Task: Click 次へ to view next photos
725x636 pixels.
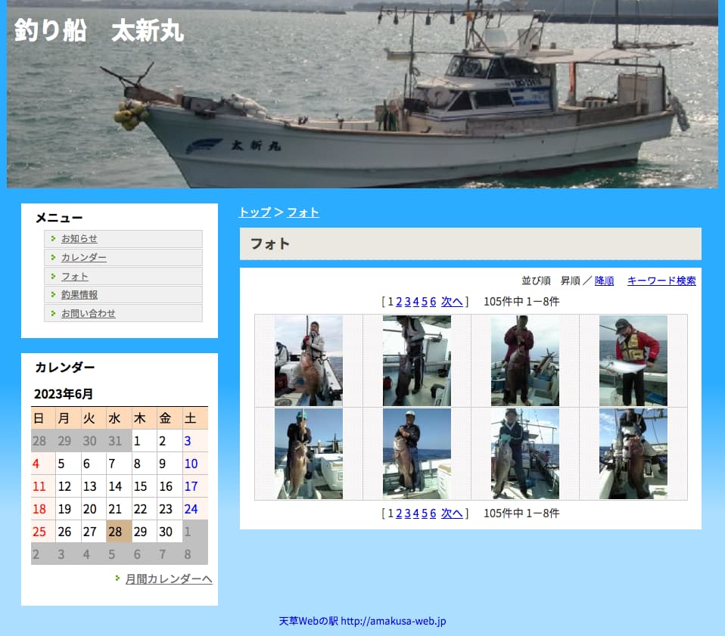Action: point(451,301)
